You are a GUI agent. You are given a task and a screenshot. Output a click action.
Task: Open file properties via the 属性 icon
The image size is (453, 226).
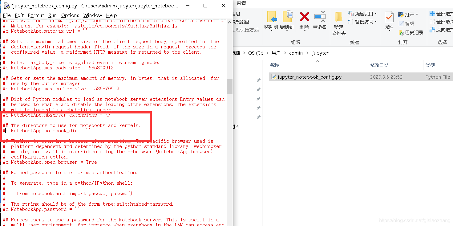[389, 18]
